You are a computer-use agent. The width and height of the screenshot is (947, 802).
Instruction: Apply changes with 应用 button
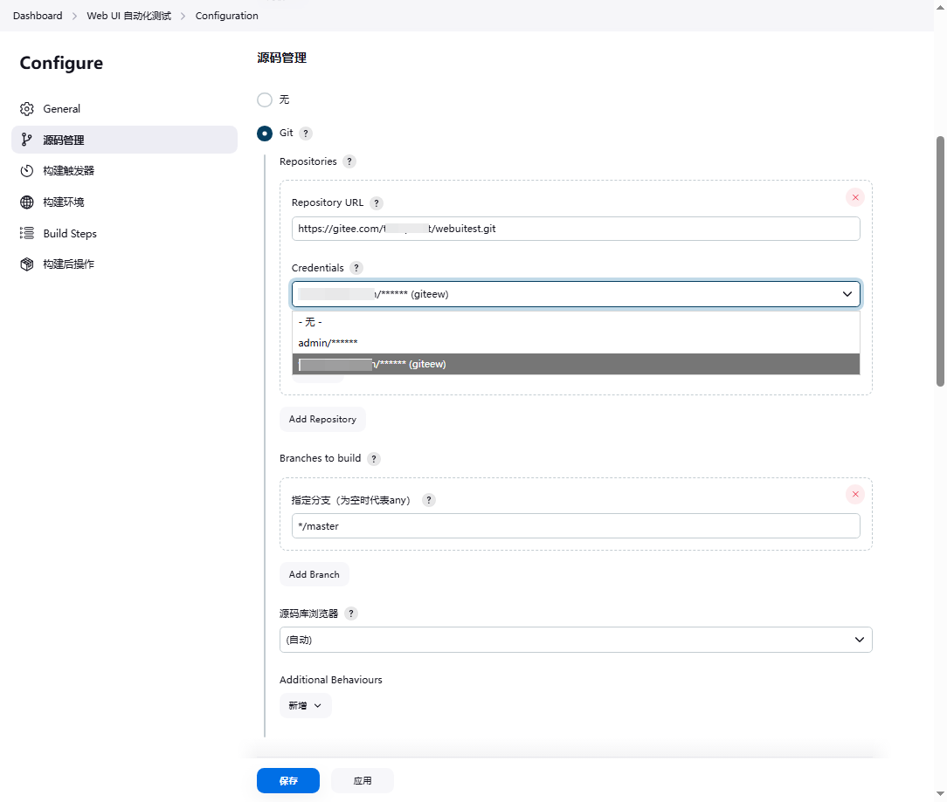click(x=363, y=781)
